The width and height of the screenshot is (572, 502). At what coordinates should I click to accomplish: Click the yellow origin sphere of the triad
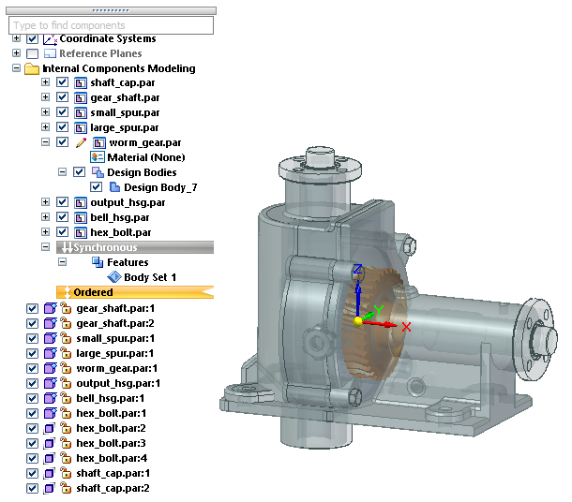(358, 321)
